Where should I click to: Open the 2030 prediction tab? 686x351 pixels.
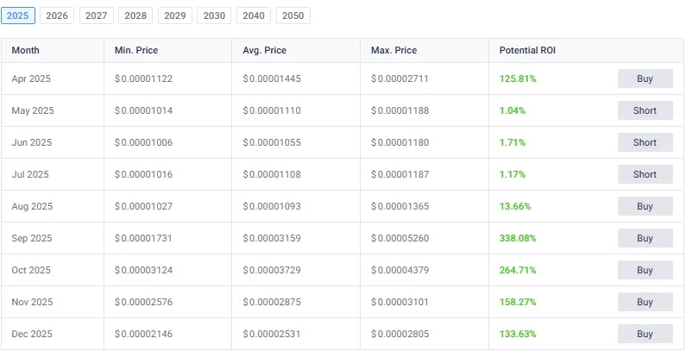click(214, 16)
